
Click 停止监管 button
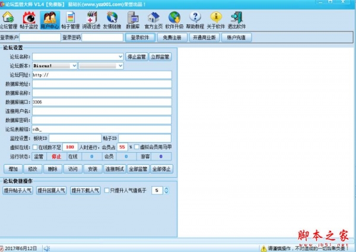pyautogui.click(x=136, y=56)
